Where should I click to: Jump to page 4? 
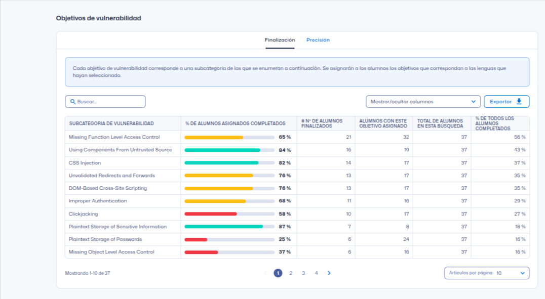click(316, 273)
